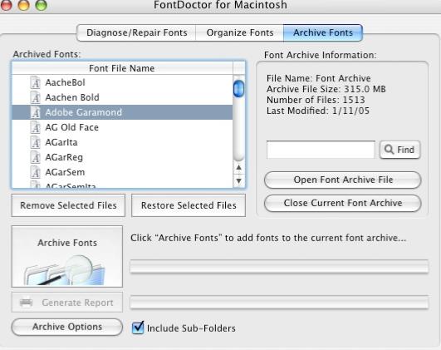Toggle Include Sub-Folders checkbox
The image size is (441, 350).
[138, 328]
